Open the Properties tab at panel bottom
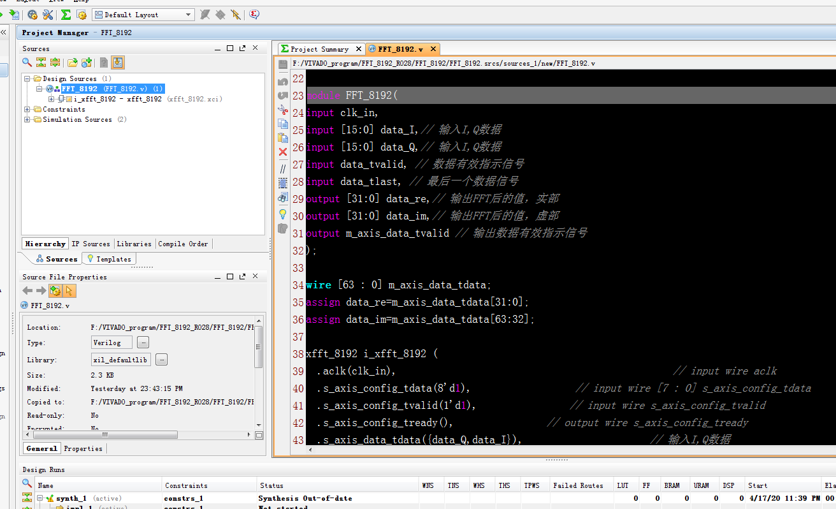The height and width of the screenshot is (509, 836). coord(83,448)
